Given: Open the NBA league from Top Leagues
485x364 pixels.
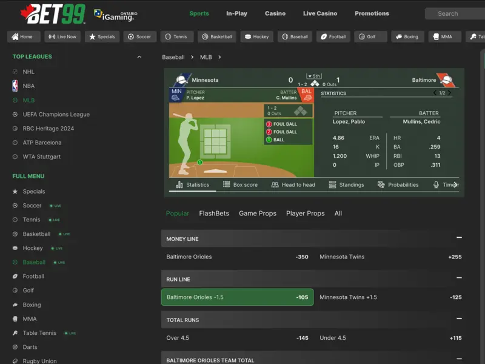Looking at the screenshot, I should coord(28,86).
